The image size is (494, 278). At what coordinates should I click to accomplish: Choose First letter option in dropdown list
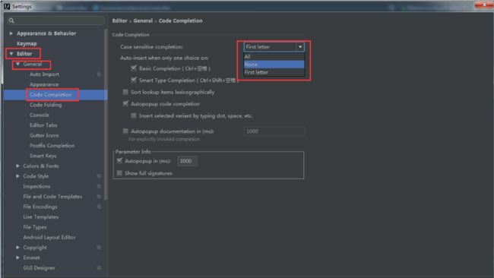274,72
